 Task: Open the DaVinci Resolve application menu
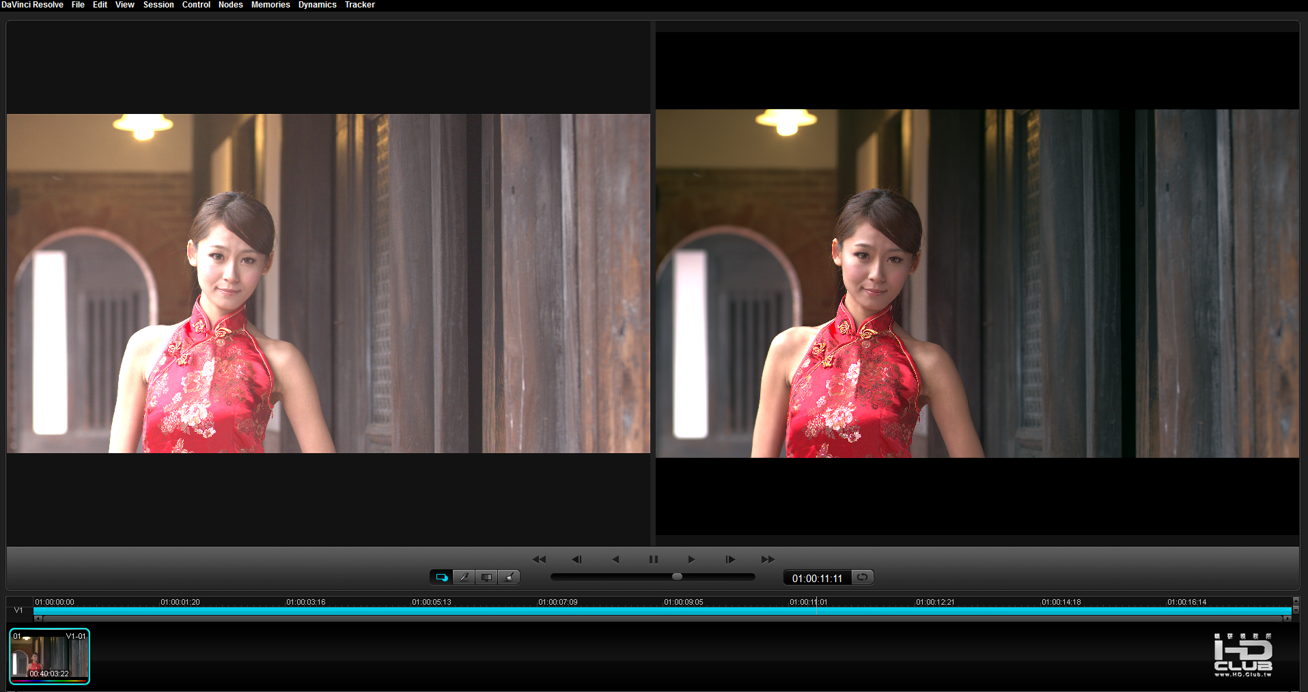tap(32, 5)
